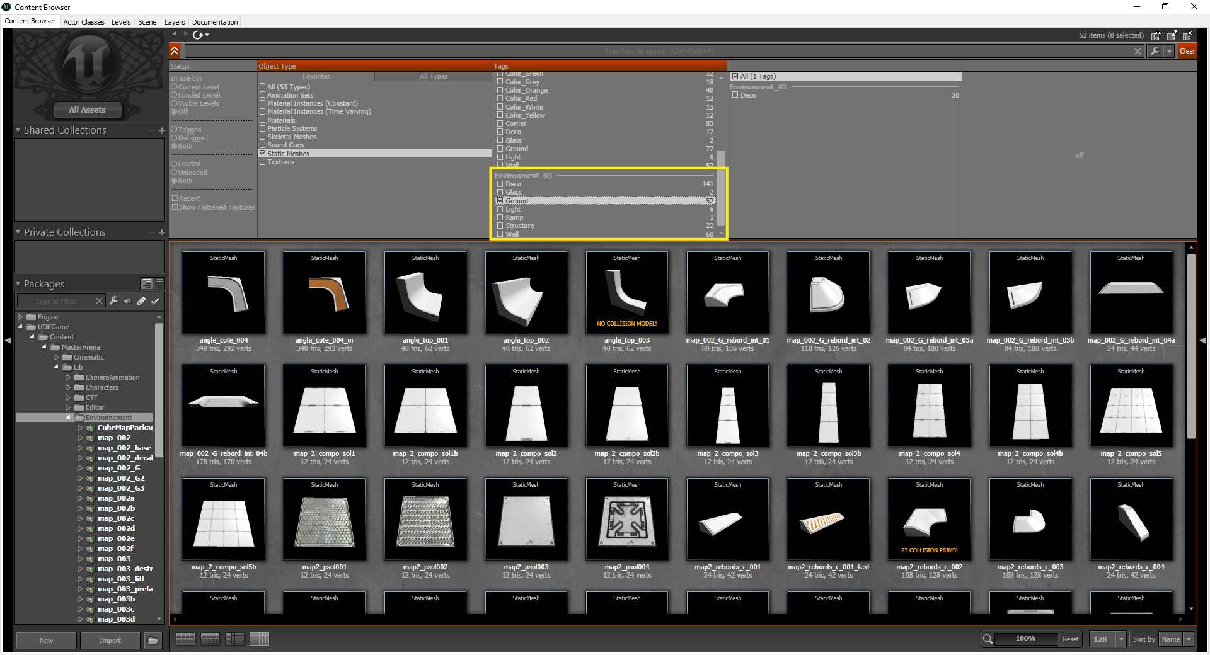Screen dimensions: 1210x655
Task: Check the Particle Systems object type
Action: point(263,128)
